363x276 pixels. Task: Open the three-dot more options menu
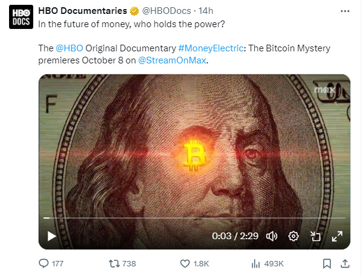pyautogui.click(x=345, y=11)
